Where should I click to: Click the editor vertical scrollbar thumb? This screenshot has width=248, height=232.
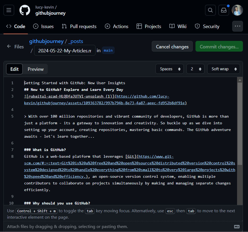tap(240, 124)
